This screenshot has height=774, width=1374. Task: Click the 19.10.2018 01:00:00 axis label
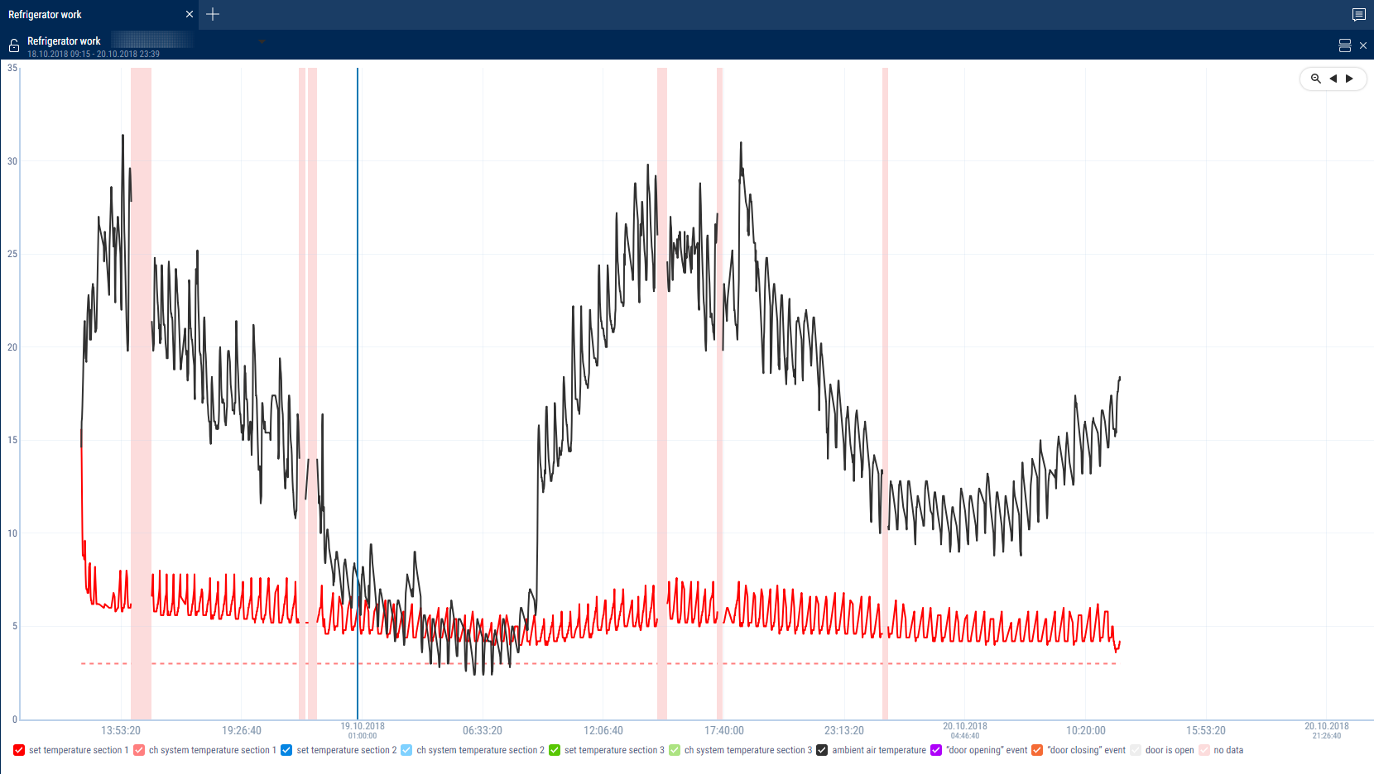(x=363, y=730)
